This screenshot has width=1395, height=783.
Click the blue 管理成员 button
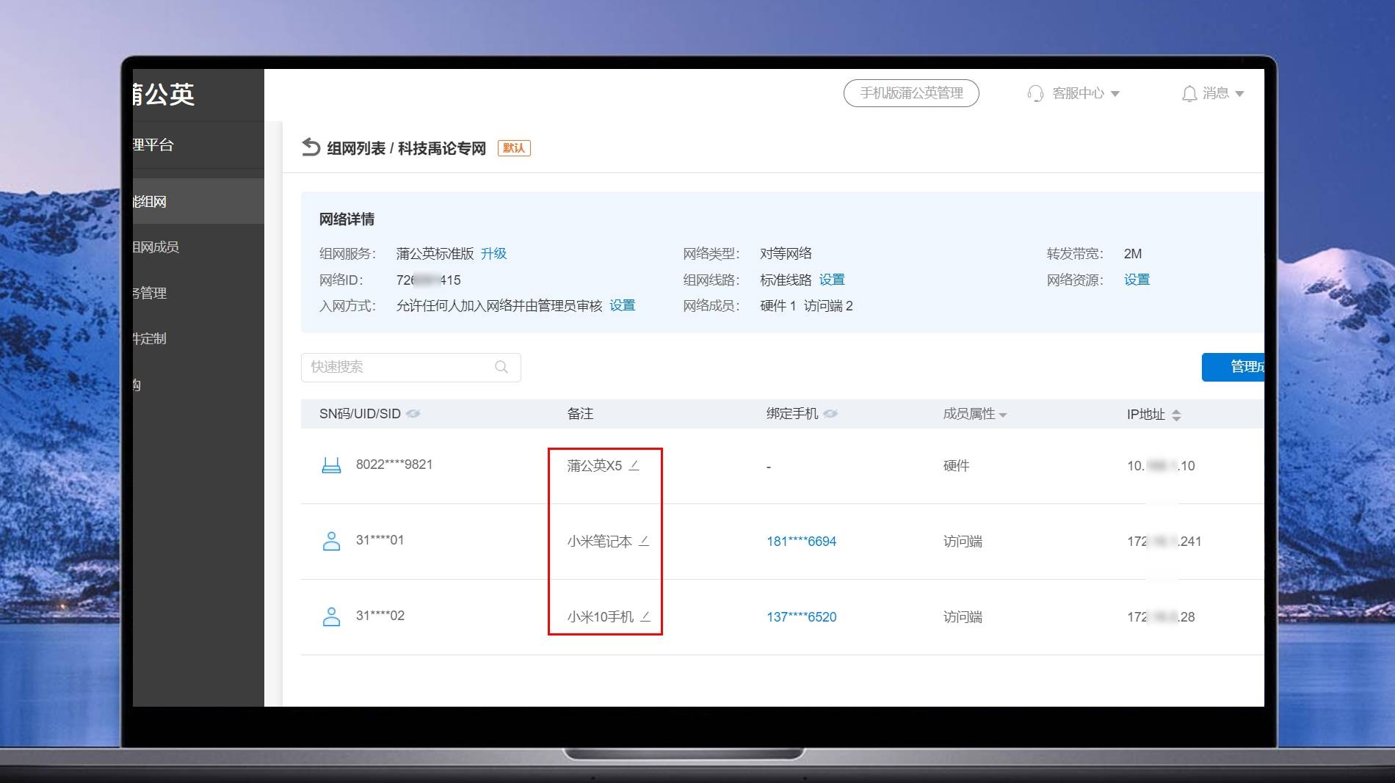click(x=1233, y=367)
